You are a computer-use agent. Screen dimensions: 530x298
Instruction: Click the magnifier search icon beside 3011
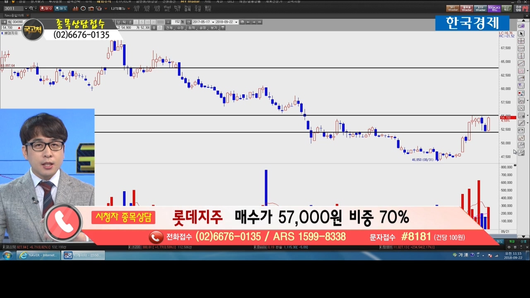(31, 8)
